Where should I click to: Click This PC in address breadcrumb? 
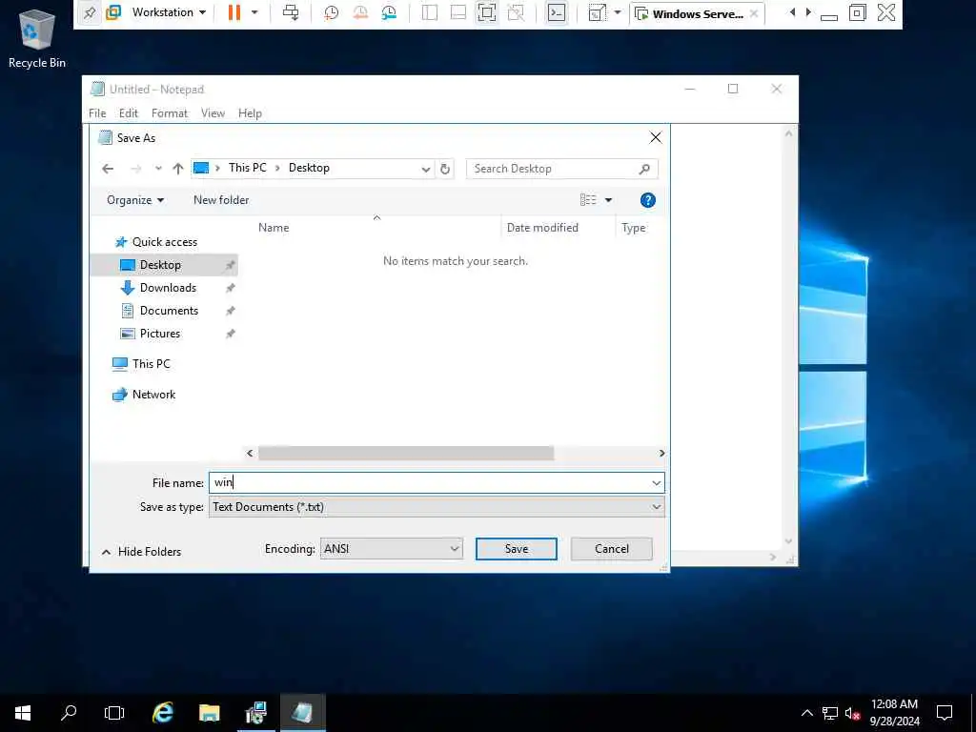[x=247, y=168]
